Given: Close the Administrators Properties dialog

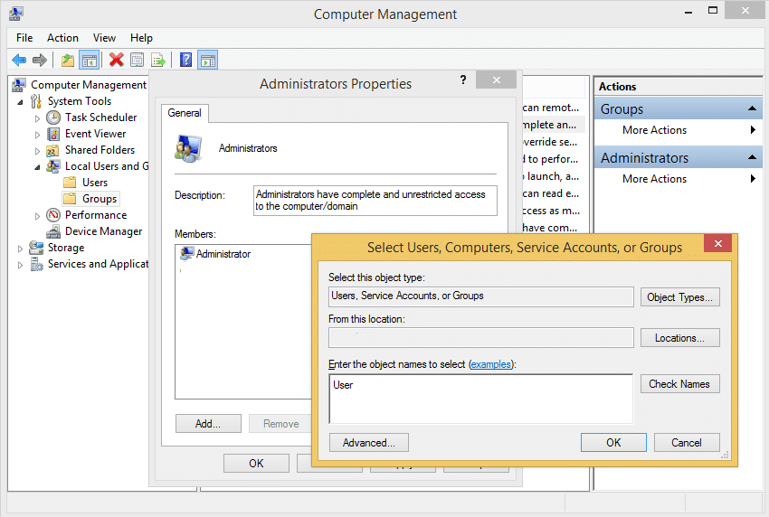Looking at the screenshot, I should [497, 80].
